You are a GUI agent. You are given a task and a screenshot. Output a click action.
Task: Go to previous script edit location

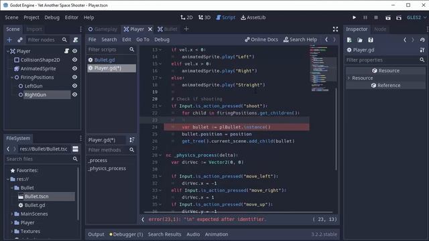pyautogui.click(x=326, y=39)
